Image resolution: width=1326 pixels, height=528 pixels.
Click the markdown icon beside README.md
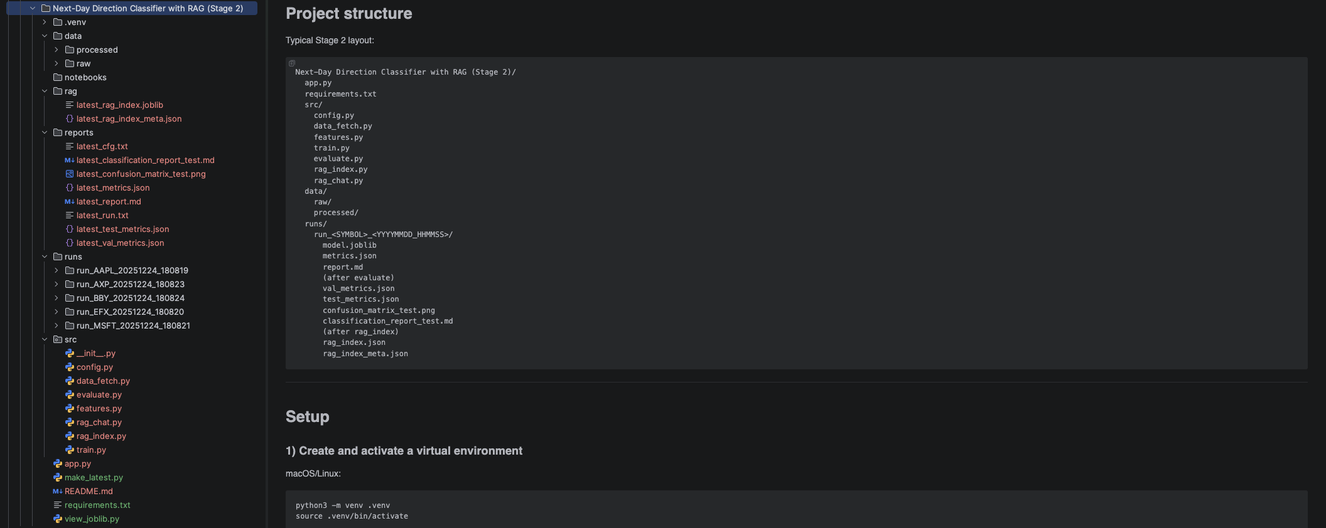click(x=57, y=492)
